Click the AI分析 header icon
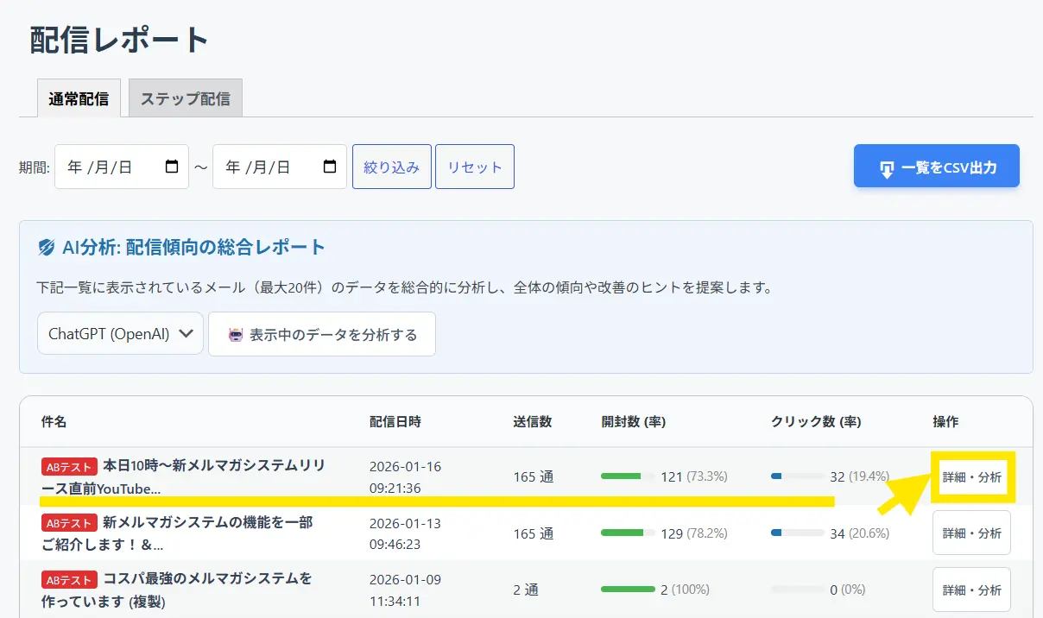Screen dimensions: 1043x618 [47, 248]
